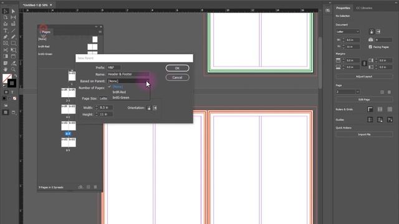
Task: Select the Rectangle tool
Action: click(x=13, y=44)
